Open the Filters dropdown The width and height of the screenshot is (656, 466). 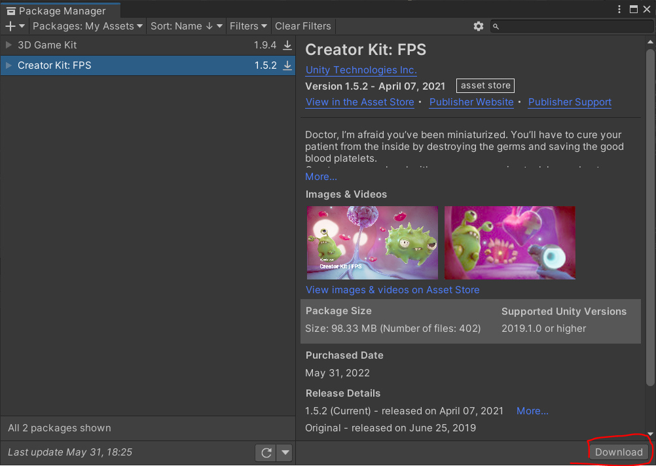click(x=248, y=26)
